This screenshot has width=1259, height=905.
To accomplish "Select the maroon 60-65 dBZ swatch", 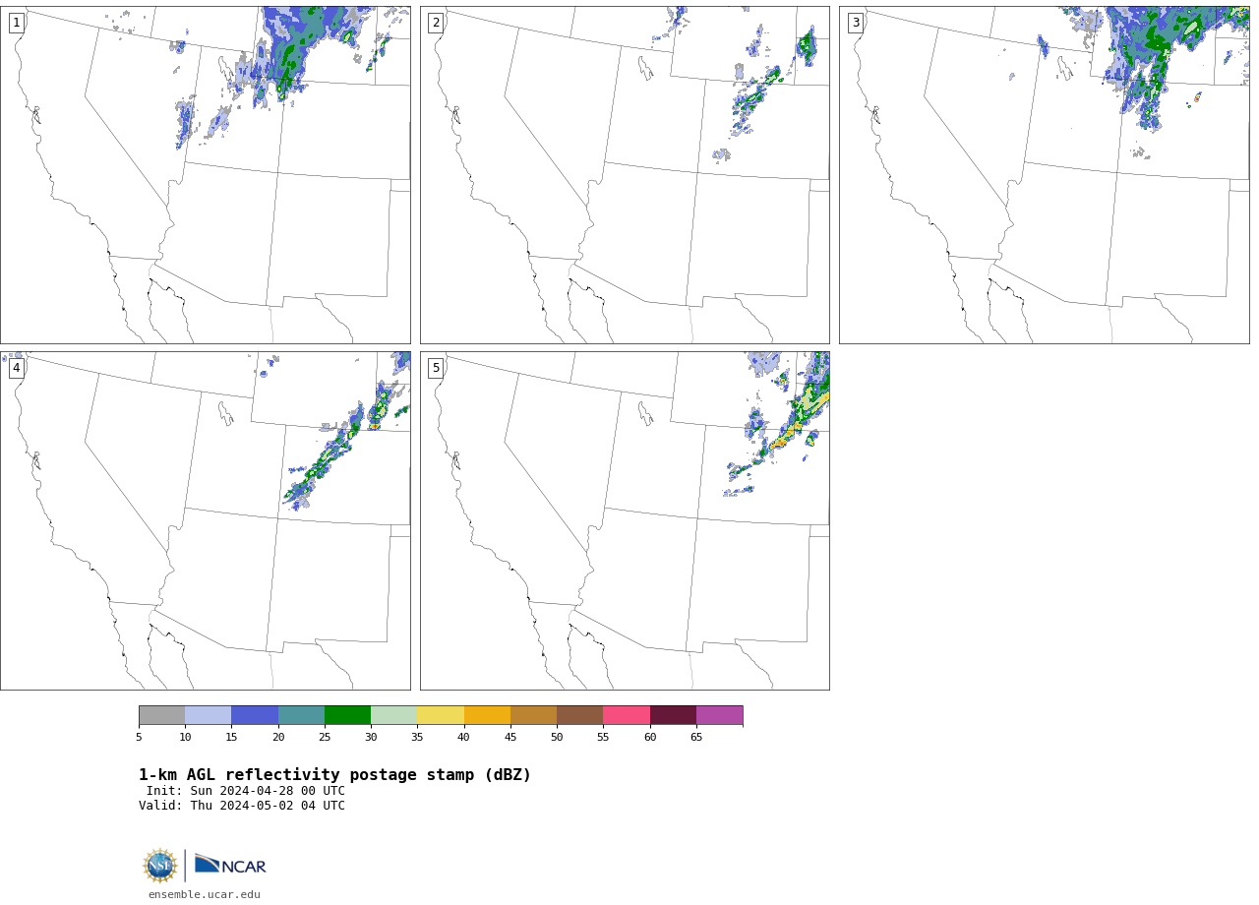I will (673, 715).
